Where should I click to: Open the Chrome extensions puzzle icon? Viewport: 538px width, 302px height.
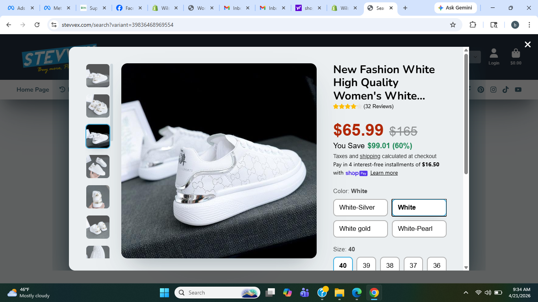tap(473, 25)
